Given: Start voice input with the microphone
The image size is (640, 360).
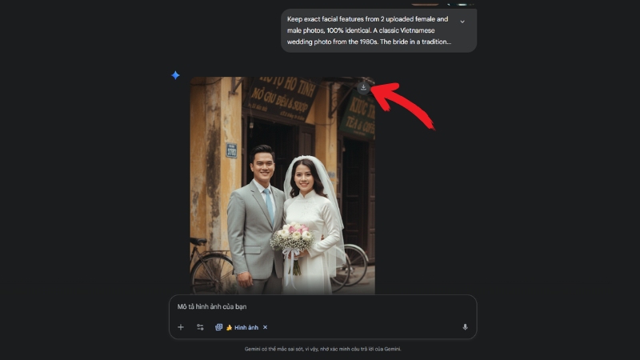Looking at the screenshot, I should click(x=465, y=327).
